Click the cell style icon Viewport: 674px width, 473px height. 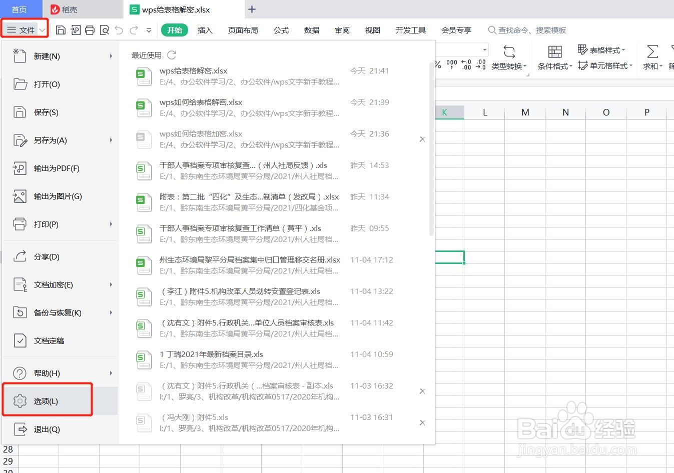(x=582, y=65)
